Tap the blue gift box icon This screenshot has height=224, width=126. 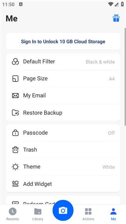pos(116,18)
